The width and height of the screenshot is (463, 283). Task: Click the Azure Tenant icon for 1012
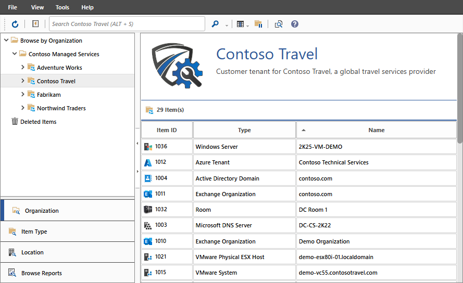click(x=148, y=162)
